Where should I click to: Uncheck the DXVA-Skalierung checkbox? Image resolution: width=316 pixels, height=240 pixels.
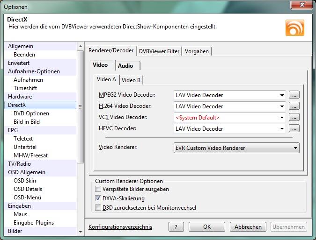pos(98,198)
